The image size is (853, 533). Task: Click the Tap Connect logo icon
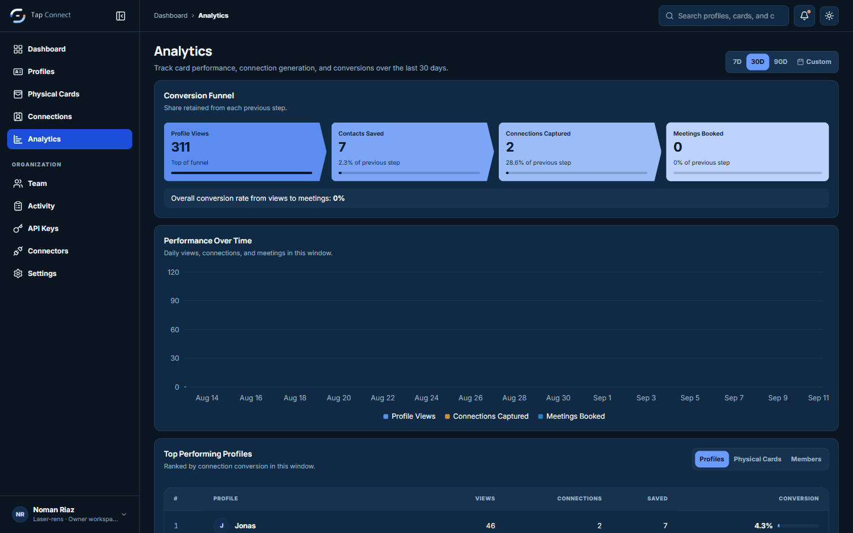[x=18, y=16]
